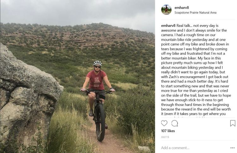Open the emharv8 username in the post header
Screen dimensions: 237x153
pyautogui.click(x=181, y=8)
